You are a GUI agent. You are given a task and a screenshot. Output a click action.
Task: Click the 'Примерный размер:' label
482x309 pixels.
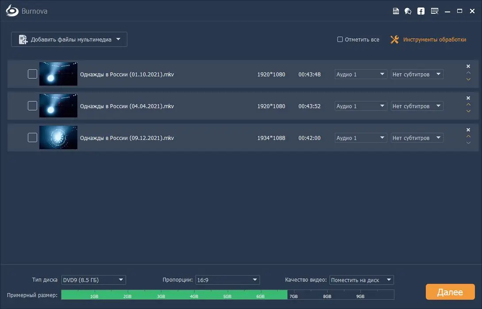click(32, 295)
